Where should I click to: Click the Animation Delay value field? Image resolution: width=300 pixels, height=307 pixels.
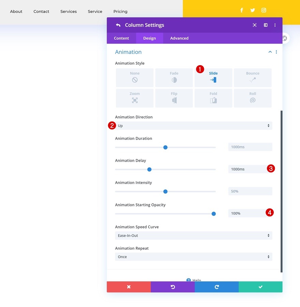click(x=250, y=169)
